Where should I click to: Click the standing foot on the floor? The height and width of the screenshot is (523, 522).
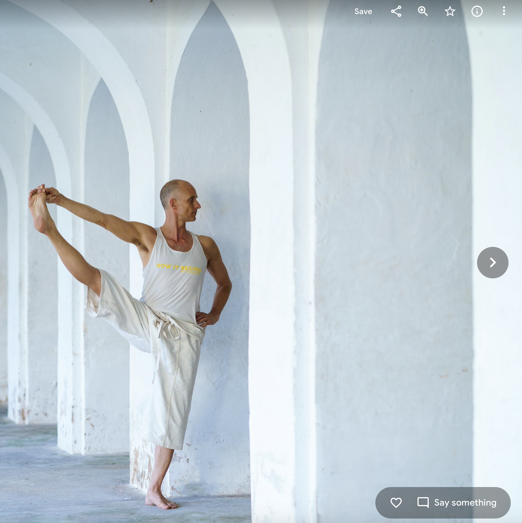pyautogui.click(x=161, y=502)
